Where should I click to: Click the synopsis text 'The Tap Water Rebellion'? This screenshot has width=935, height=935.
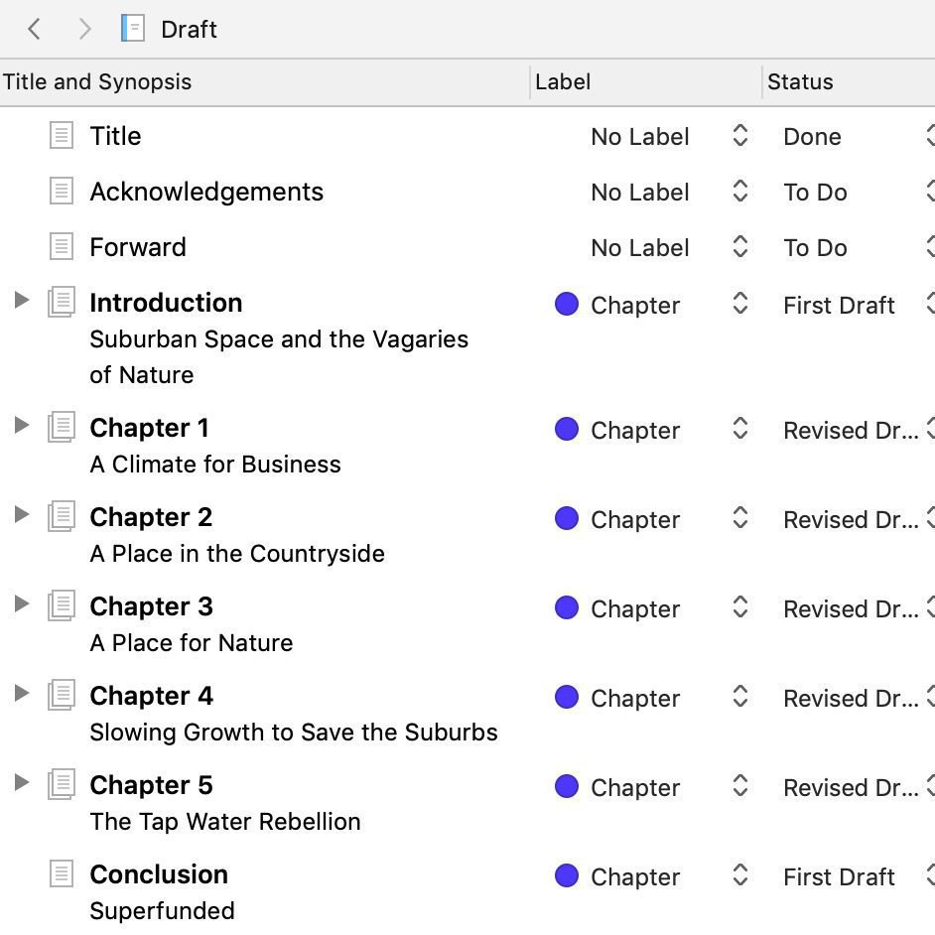pyautogui.click(x=224, y=822)
